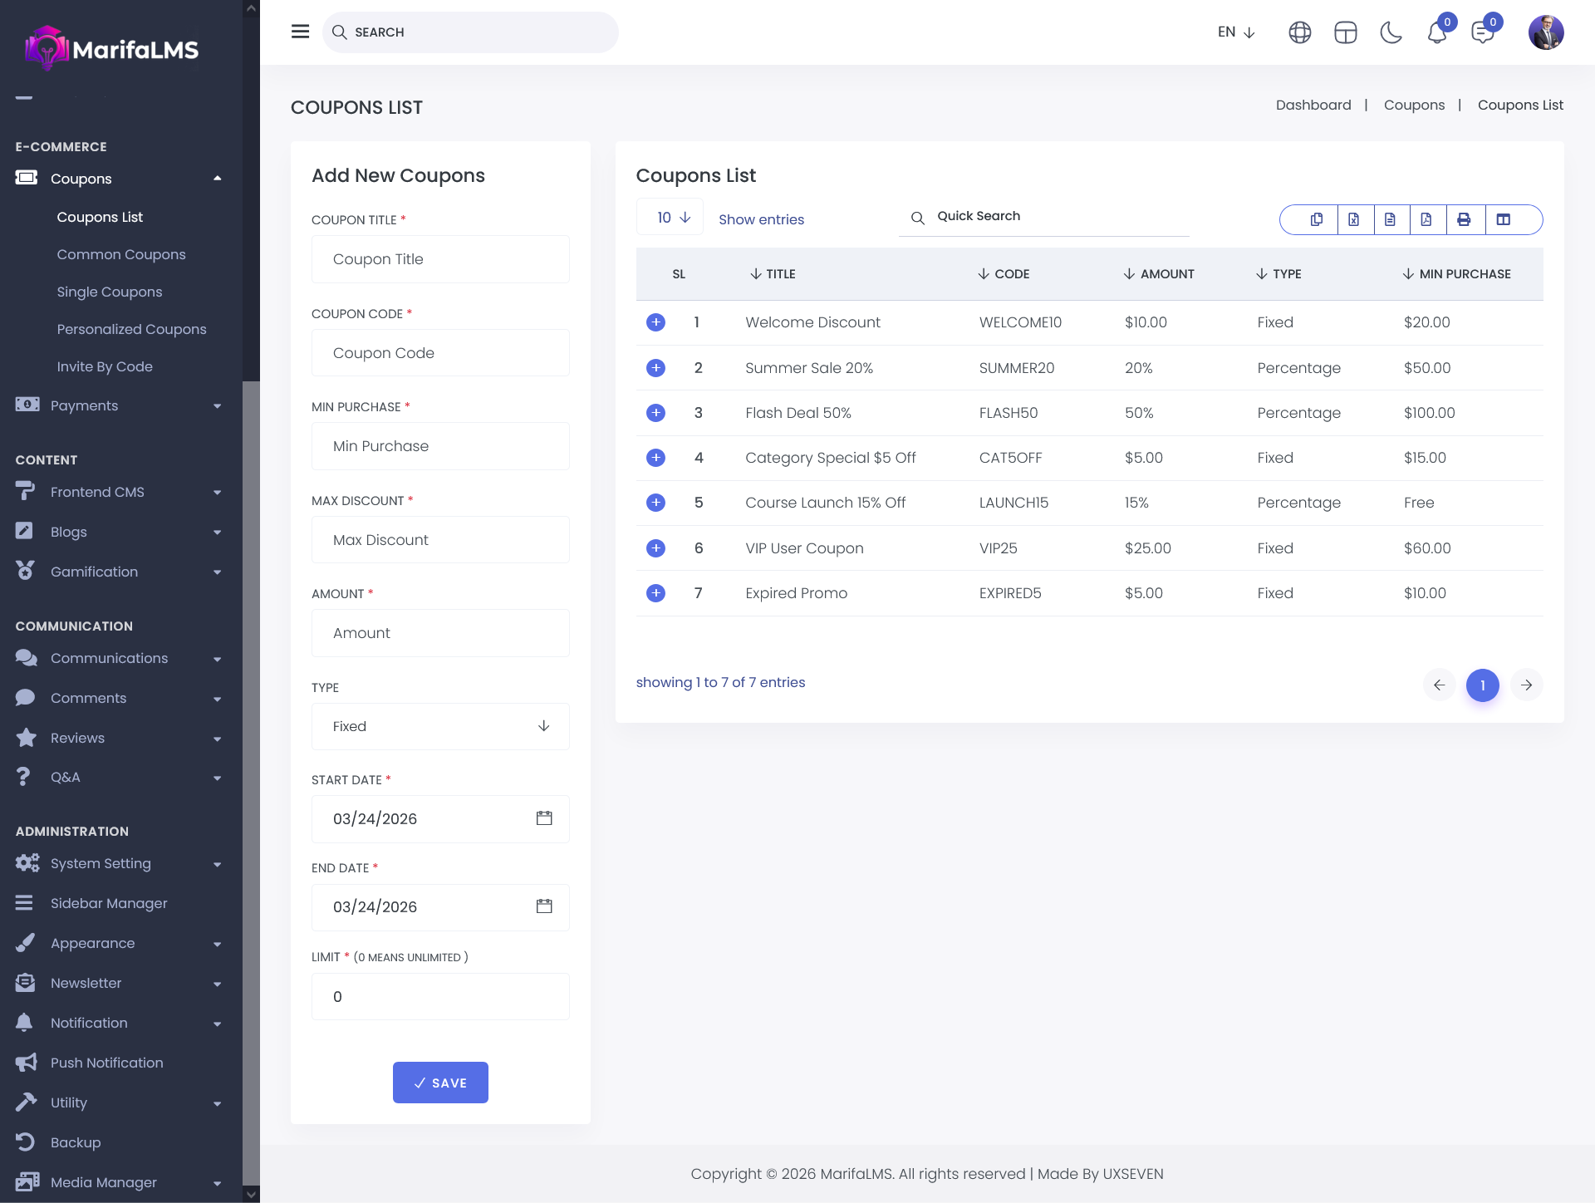Expand row details for Expired Promo

pos(655,593)
